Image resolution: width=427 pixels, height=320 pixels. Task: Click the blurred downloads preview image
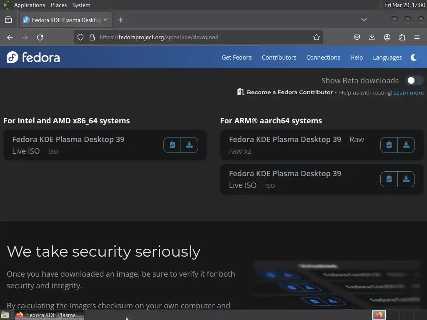[x=337, y=285]
